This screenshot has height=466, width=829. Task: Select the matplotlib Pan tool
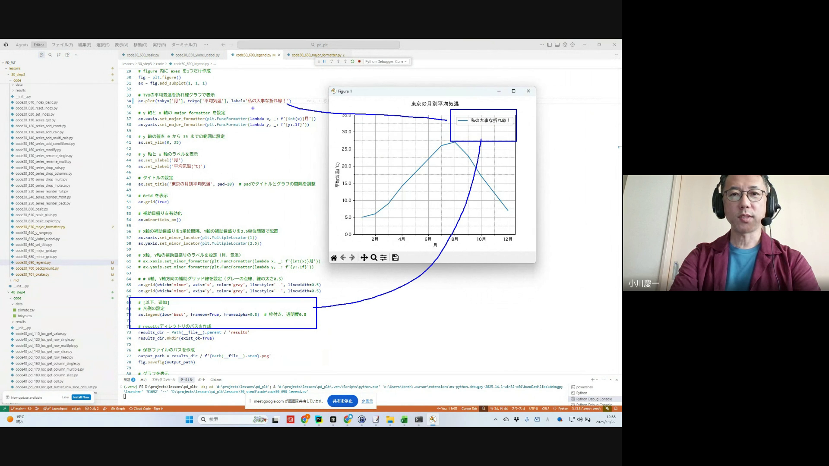364,258
